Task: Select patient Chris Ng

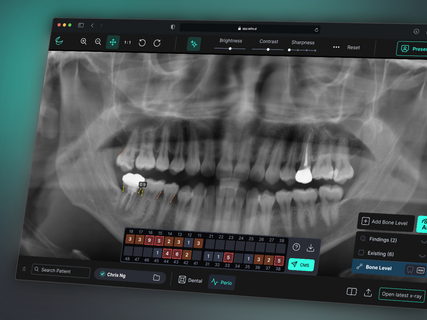Action: coord(116,275)
